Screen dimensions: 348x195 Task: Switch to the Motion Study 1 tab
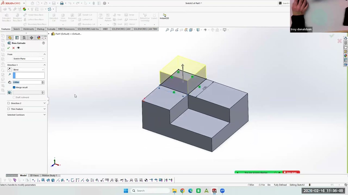tap(49, 175)
